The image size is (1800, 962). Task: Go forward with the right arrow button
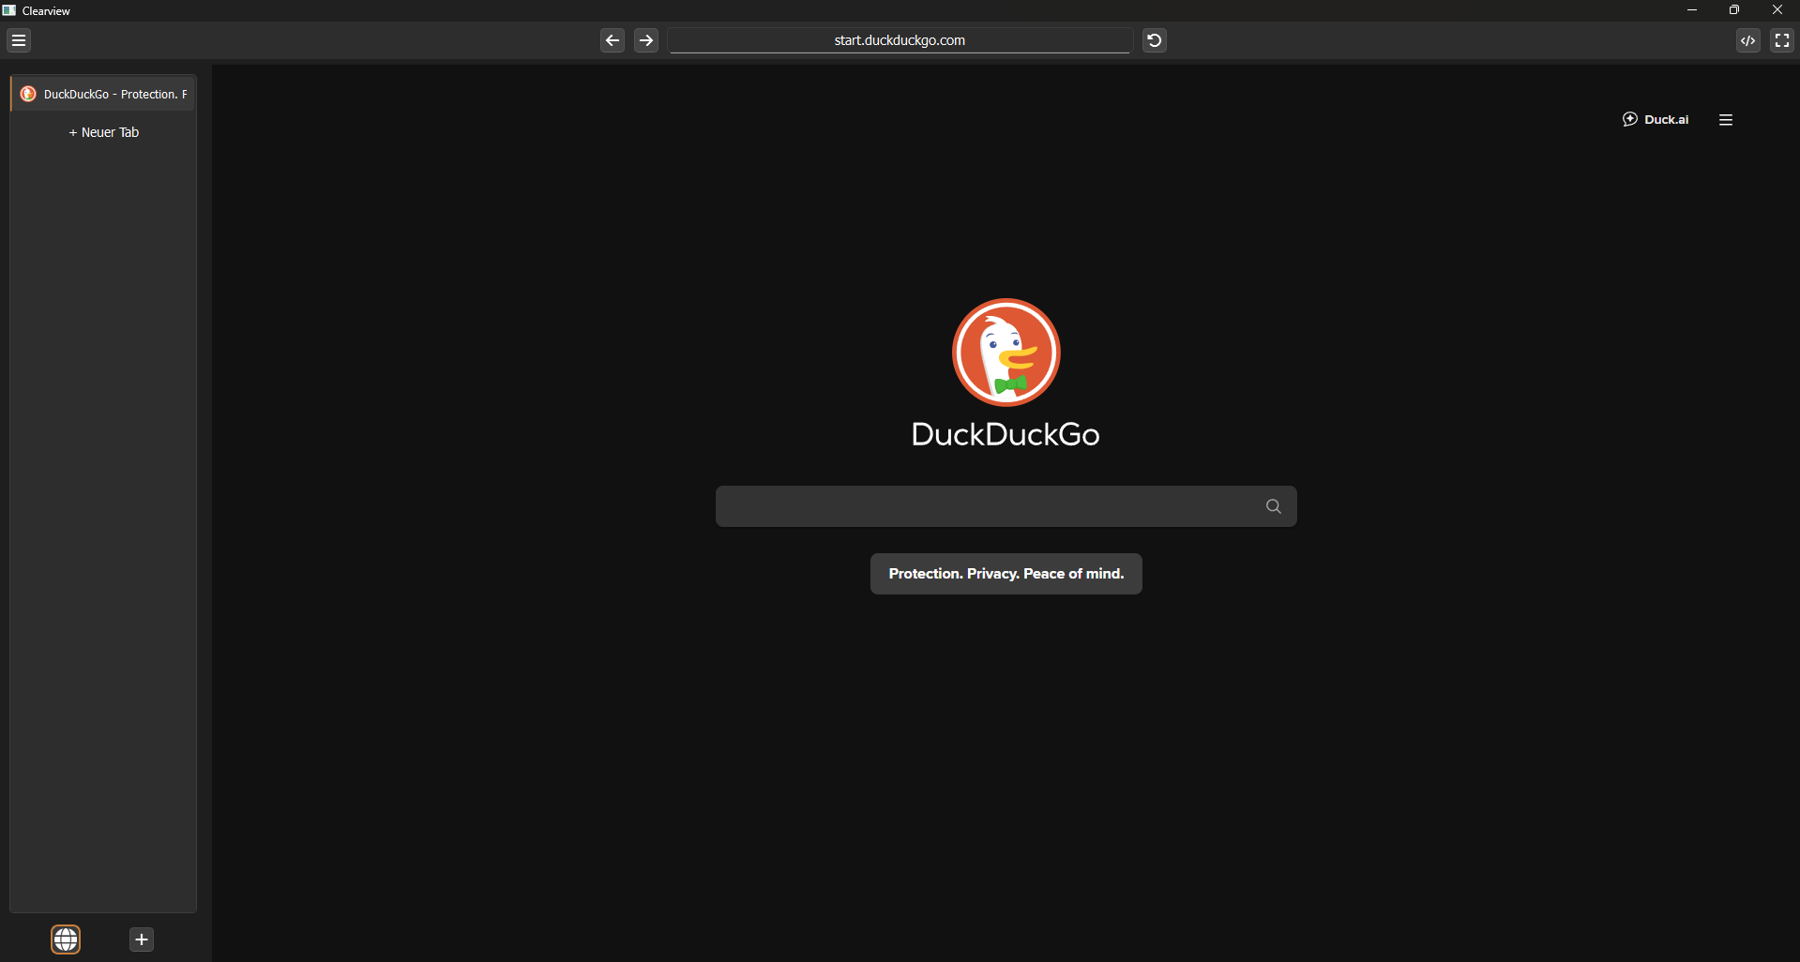click(646, 40)
